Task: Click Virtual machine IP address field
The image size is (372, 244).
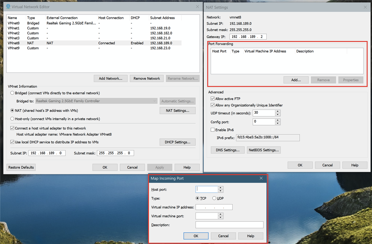Action: [x=214, y=207]
